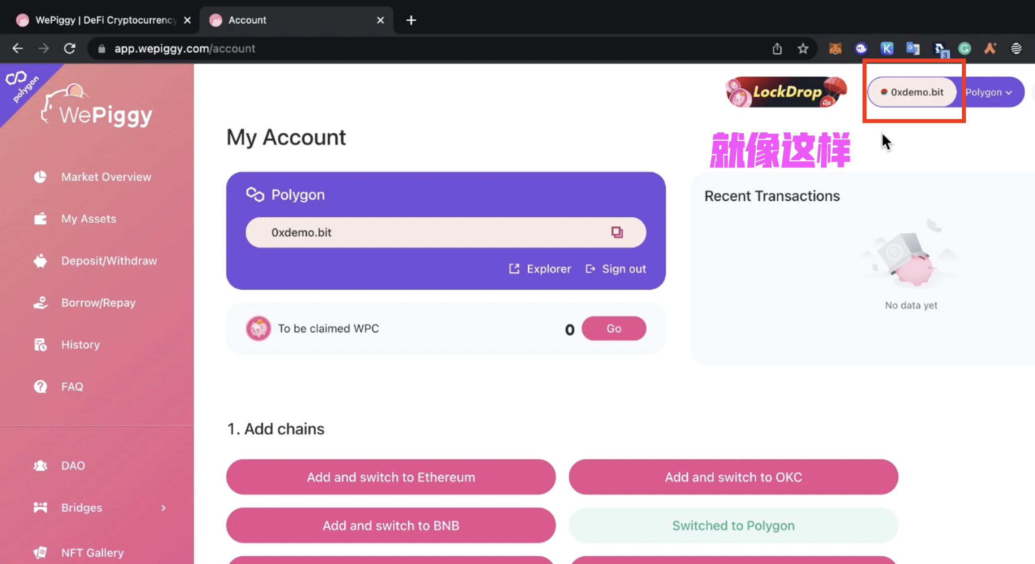Click Go to claim WPC tokens

[x=614, y=328]
